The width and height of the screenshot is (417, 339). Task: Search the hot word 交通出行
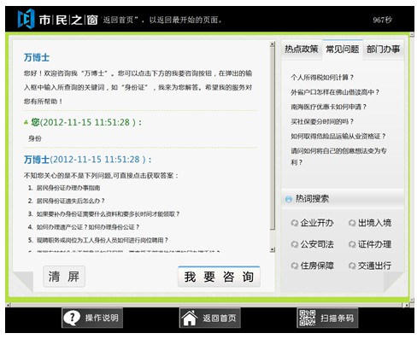tap(374, 266)
